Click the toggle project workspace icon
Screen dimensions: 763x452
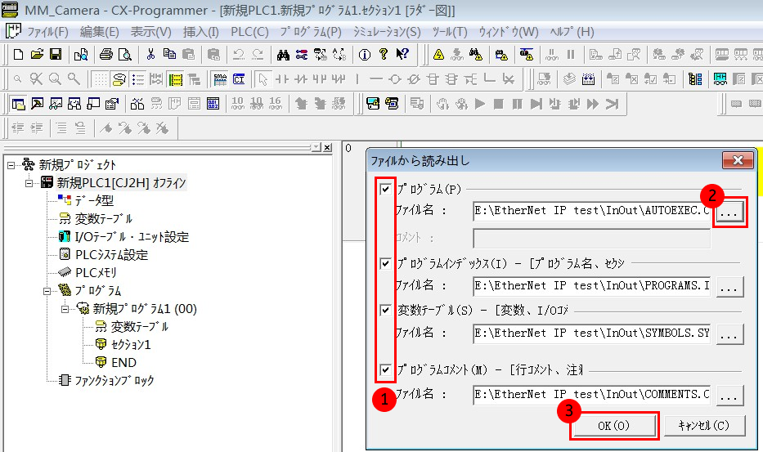pyautogui.click(x=19, y=104)
